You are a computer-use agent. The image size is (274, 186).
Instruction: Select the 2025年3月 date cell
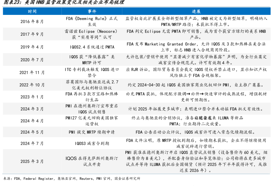(32, 161)
